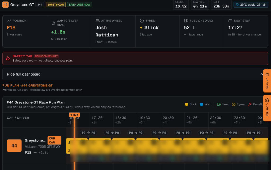Click the 39°C track · 35° air badge
This screenshot has width=271, height=170.
(x=251, y=5)
